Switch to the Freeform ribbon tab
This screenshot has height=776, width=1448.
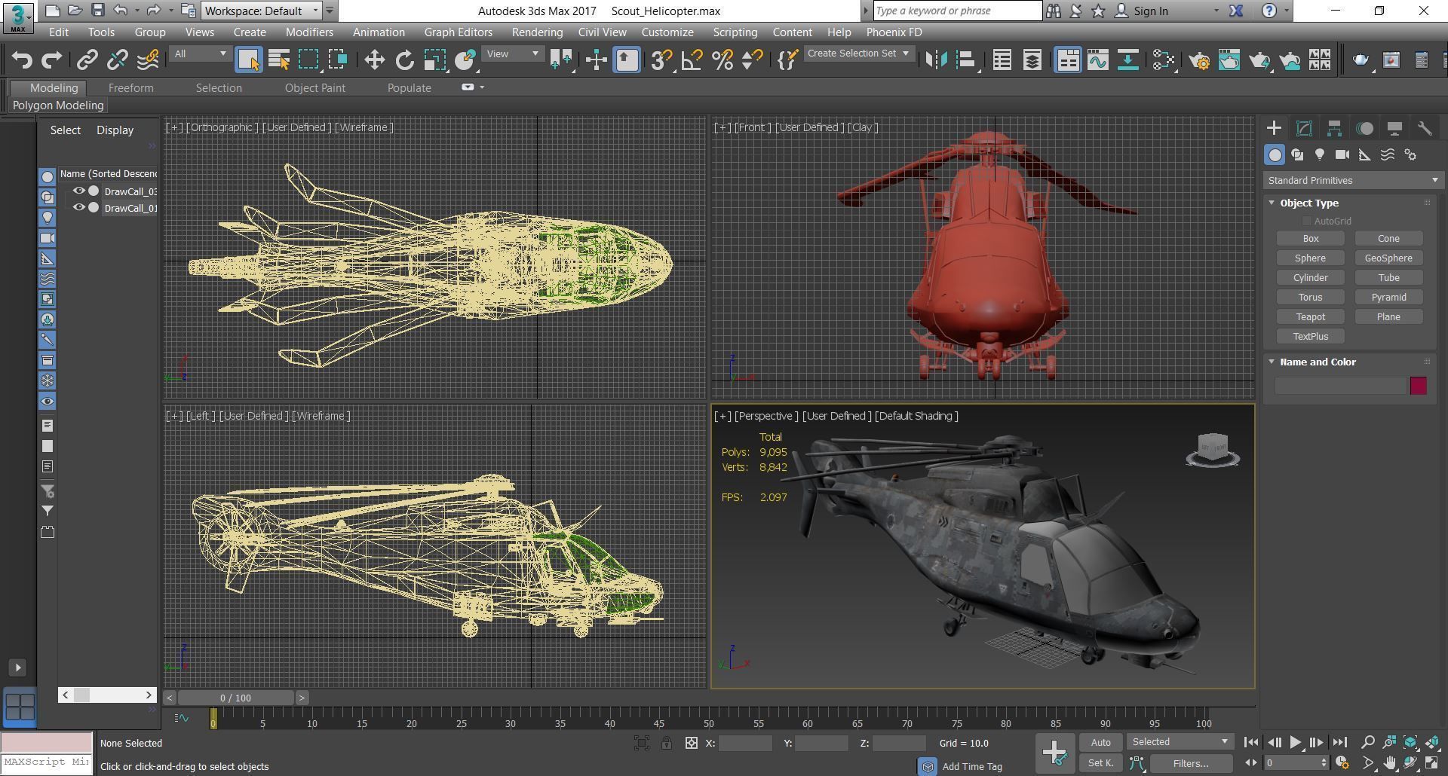coord(130,88)
